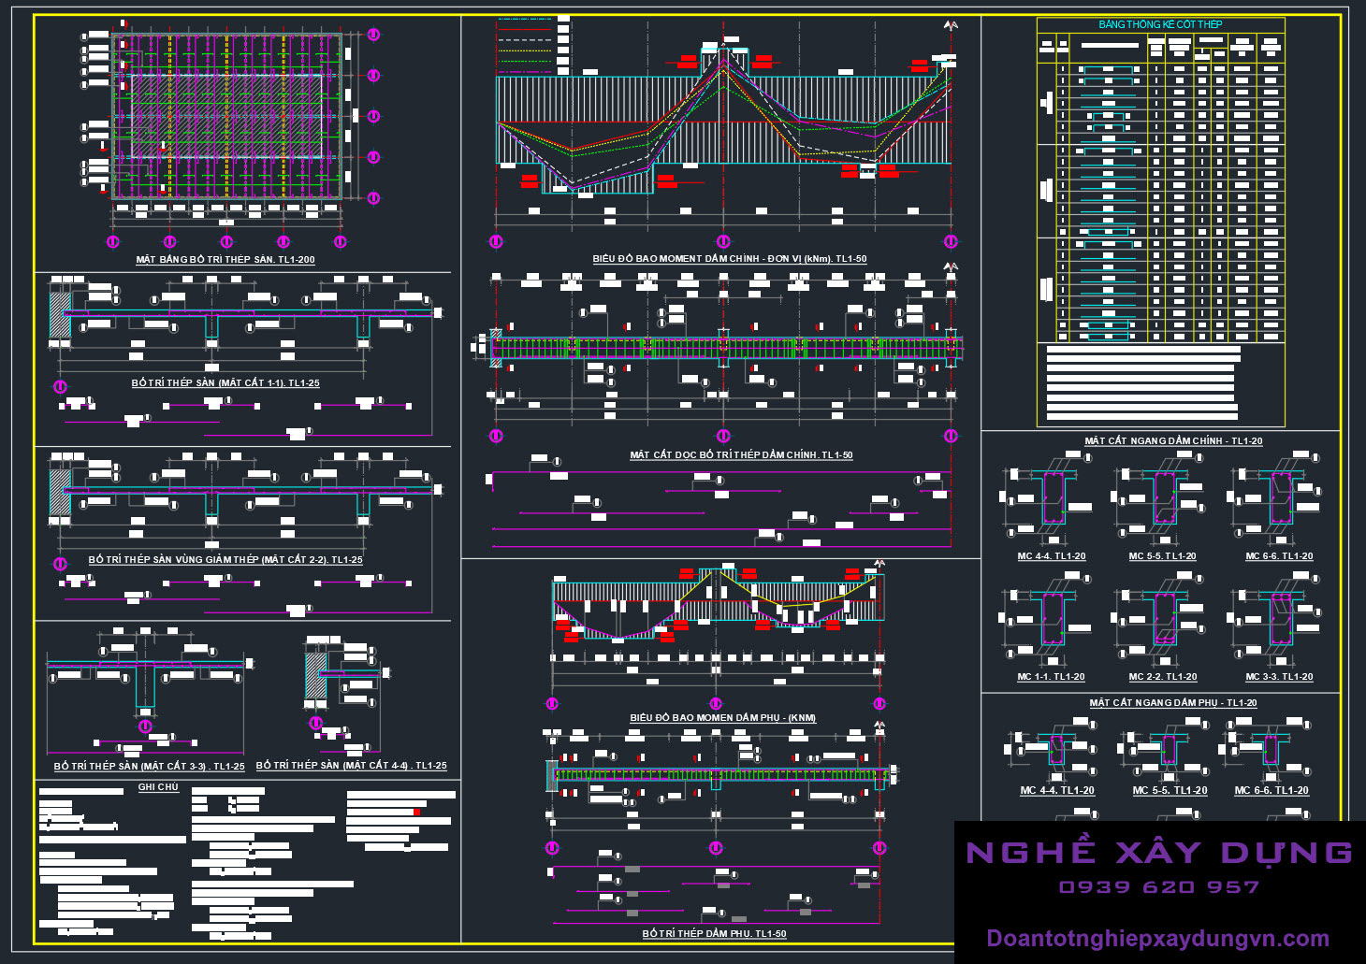
Task: Click the NGHỀ XÂY DỰNG watermark title
Action: (1158, 852)
